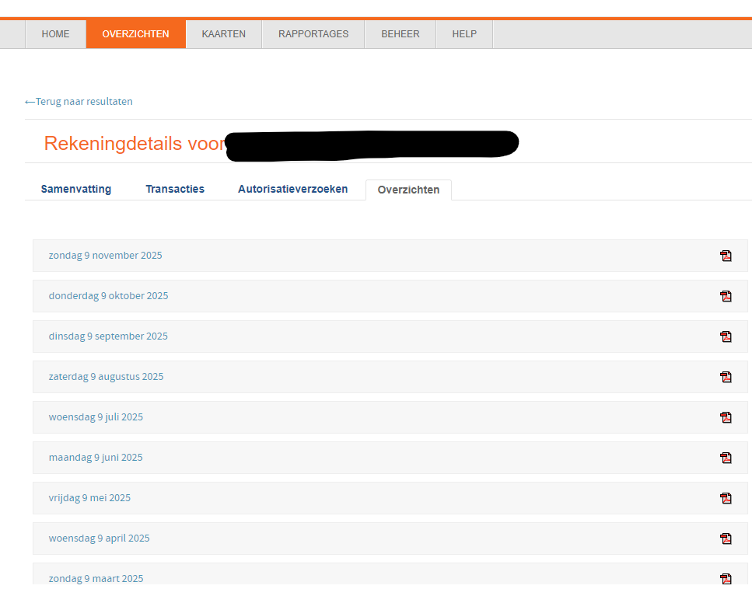Download PDF for zondag 9 november 2025
The height and width of the screenshot is (596, 752).
click(726, 256)
